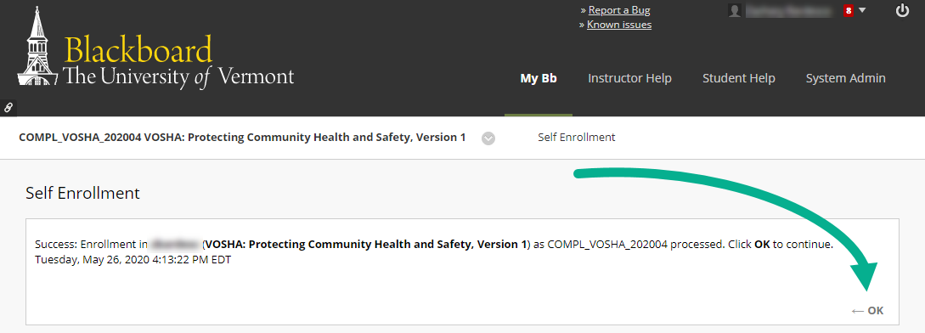
Task: Click the COMPL_VOSHA_202004 course breadcrumb title
Action: point(242,137)
